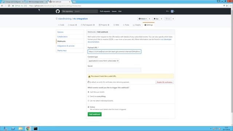The width and height of the screenshot is (233, 131).
Task: Select Let me select individual events
Action: (88, 101)
